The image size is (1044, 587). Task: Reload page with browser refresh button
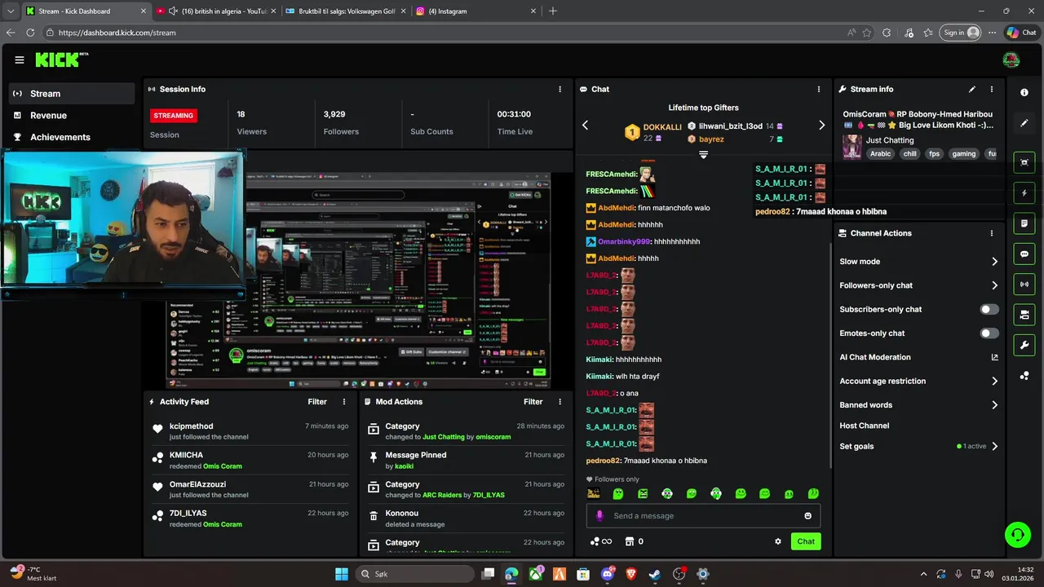[30, 33]
